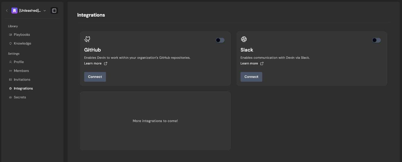Open the organization switcher dropdown chevron
This screenshot has width=402, height=162.
coord(45,11)
